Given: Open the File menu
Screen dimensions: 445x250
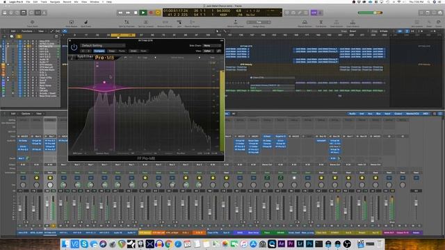Looking at the screenshot, I should click(x=28, y=1).
